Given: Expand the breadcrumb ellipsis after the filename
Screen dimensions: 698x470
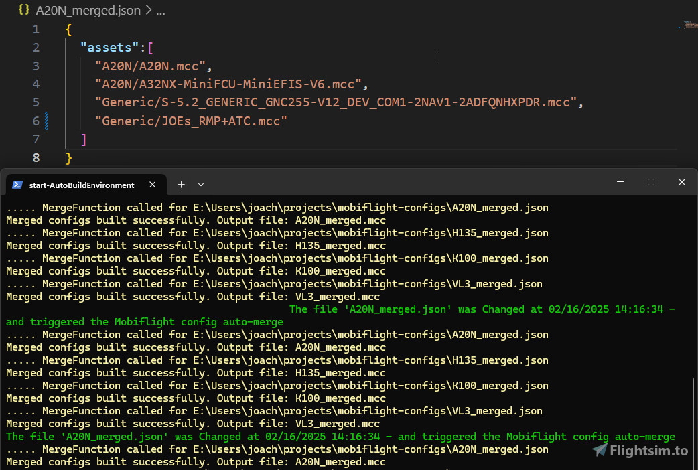Looking at the screenshot, I should (x=160, y=11).
